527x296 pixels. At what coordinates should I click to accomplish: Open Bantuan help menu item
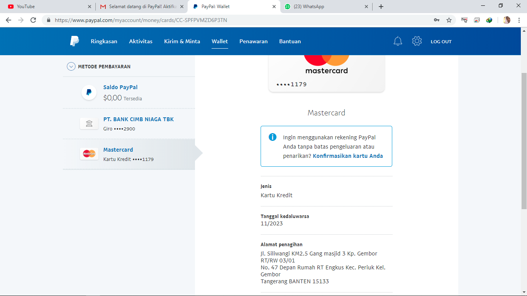coord(290,41)
